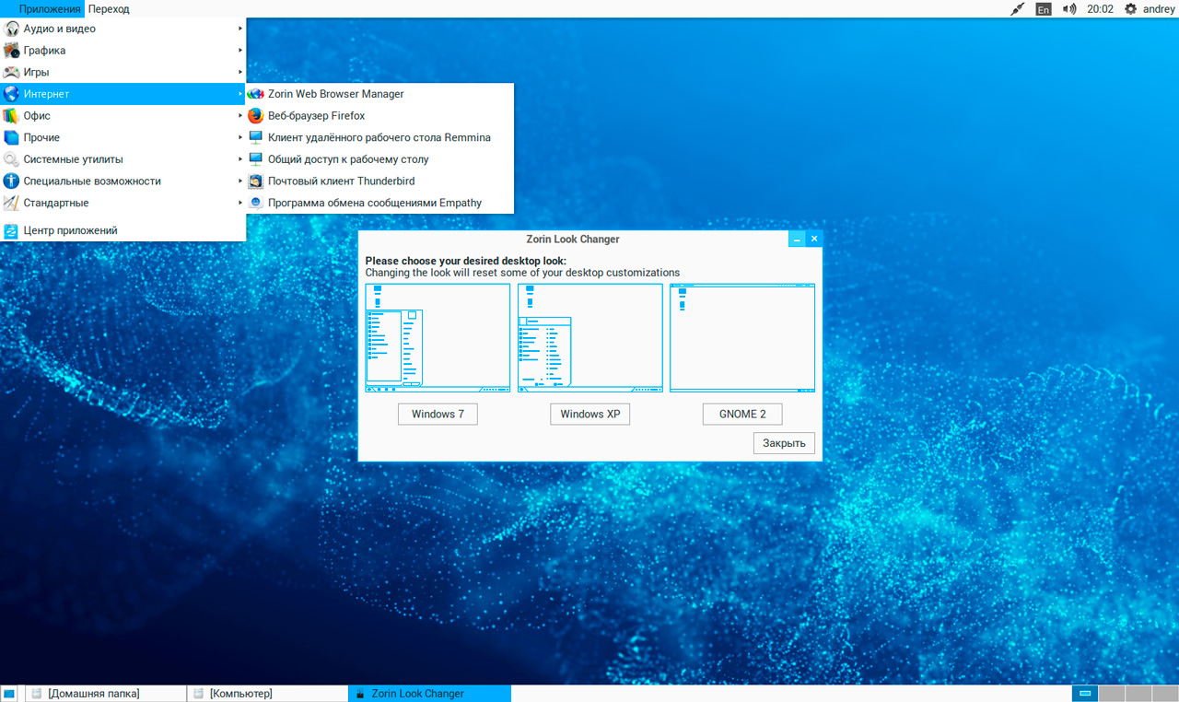Click the Empathy messaging program icon

click(x=256, y=203)
